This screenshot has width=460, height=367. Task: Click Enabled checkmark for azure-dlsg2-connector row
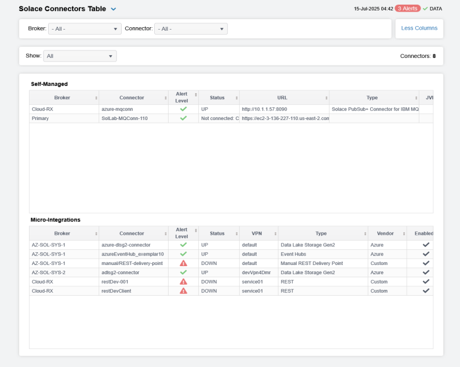[x=426, y=245]
